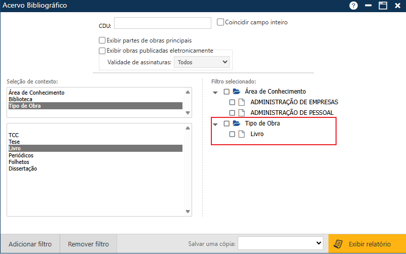Image resolution: width=406 pixels, height=254 pixels.
Task: Enable Coincidir campo inteiro checkbox
Action: coord(220,22)
